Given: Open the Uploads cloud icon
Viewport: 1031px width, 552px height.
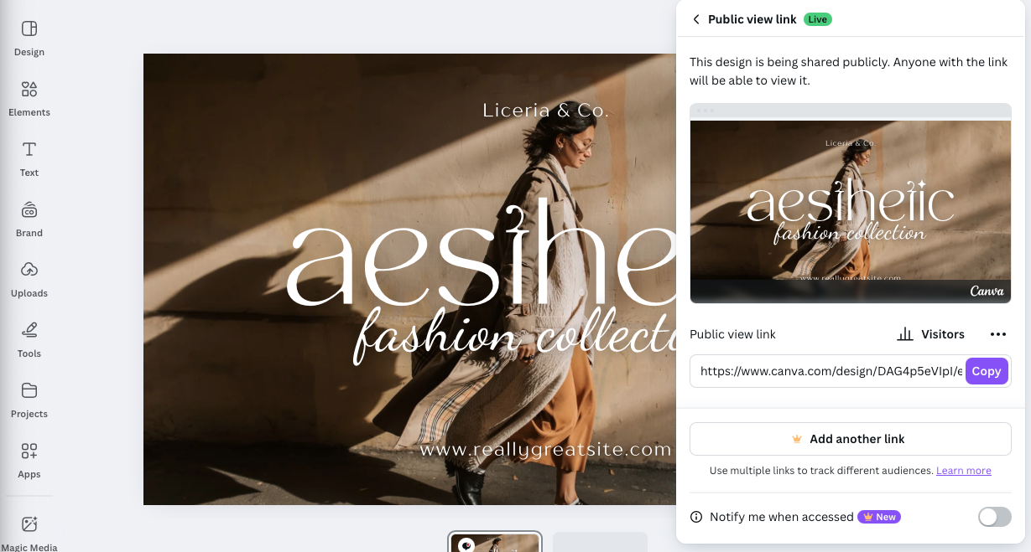Looking at the screenshot, I should point(29,271).
